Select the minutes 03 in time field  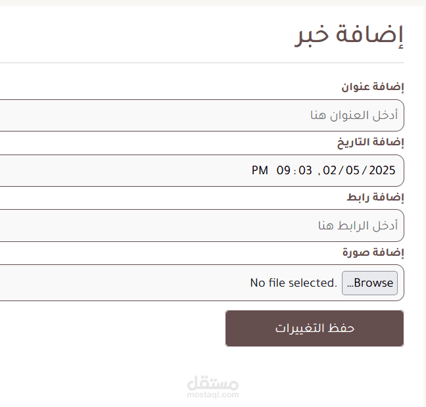305,170
